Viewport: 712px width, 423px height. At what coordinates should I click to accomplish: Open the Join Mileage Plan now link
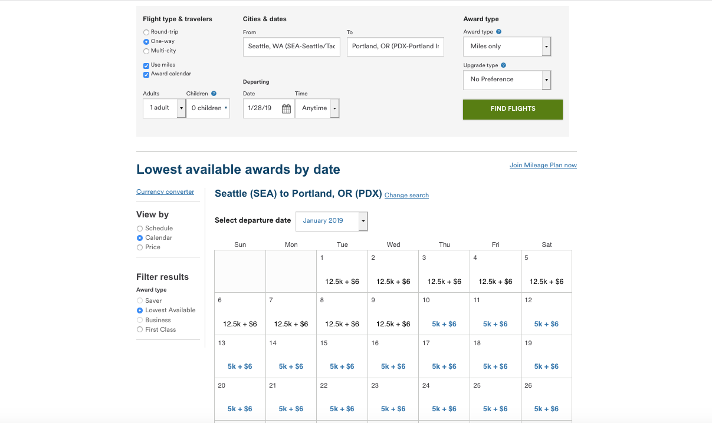pyautogui.click(x=543, y=166)
